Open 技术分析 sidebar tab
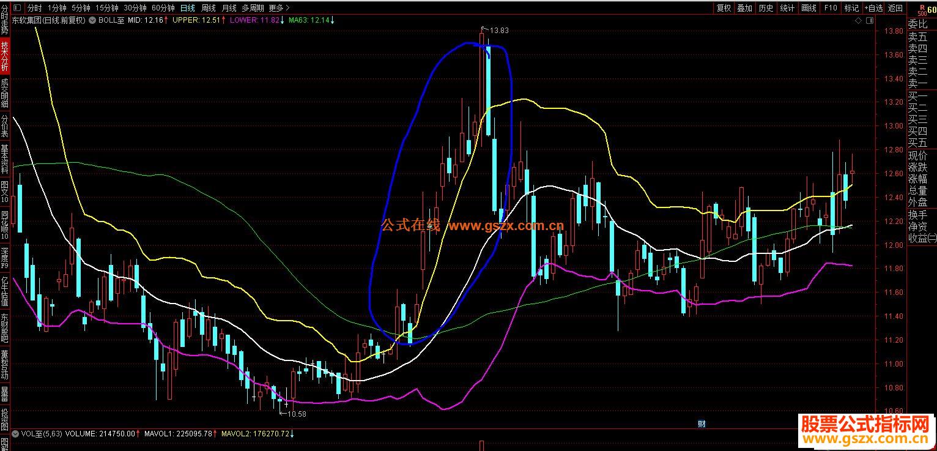 (x=5, y=56)
